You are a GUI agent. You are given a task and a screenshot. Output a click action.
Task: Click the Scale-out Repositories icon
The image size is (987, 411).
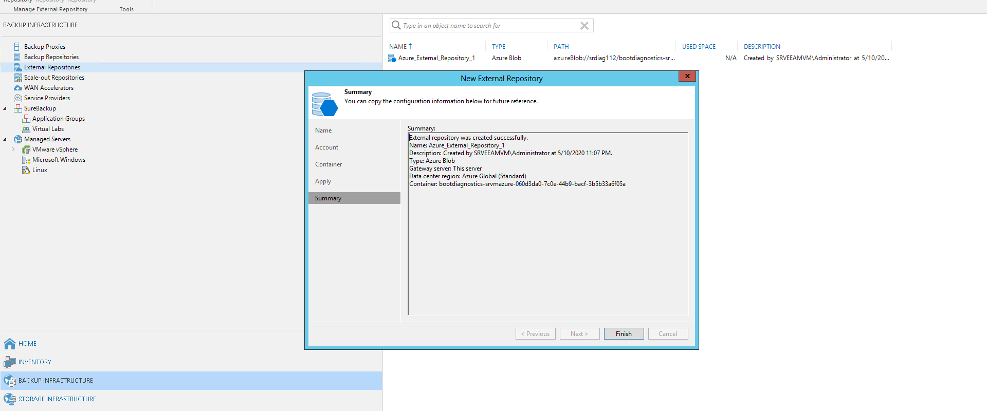[x=17, y=78]
